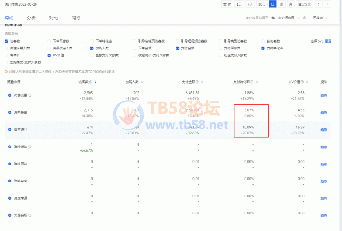The image size is (342, 231).
Task: Uncheck the UV价值 metric checkbox
Action: tap(49, 55)
